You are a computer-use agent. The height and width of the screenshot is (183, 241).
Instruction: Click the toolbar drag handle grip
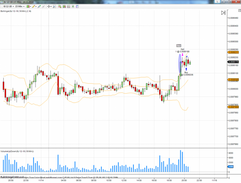click(1, 6)
